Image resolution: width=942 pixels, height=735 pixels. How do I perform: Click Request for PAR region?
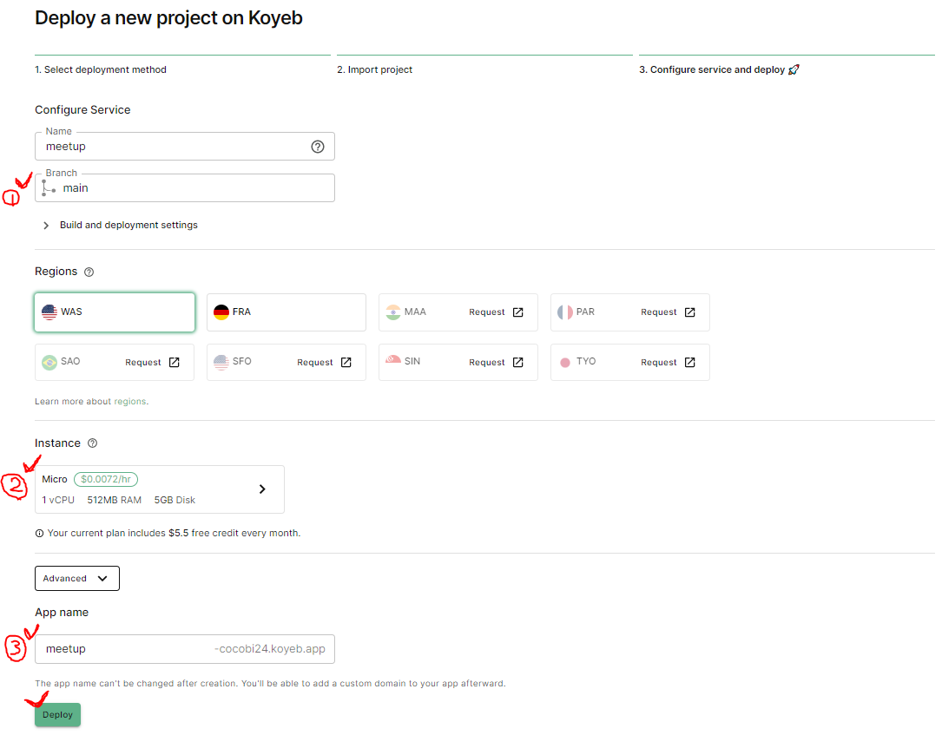tap(658, 312)
